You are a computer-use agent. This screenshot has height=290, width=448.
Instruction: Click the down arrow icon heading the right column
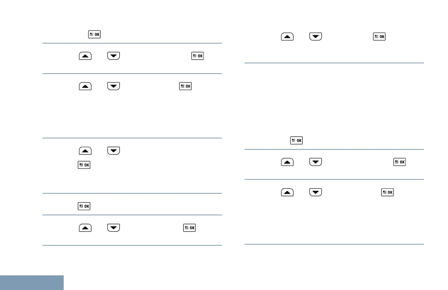tap(316, 37)
